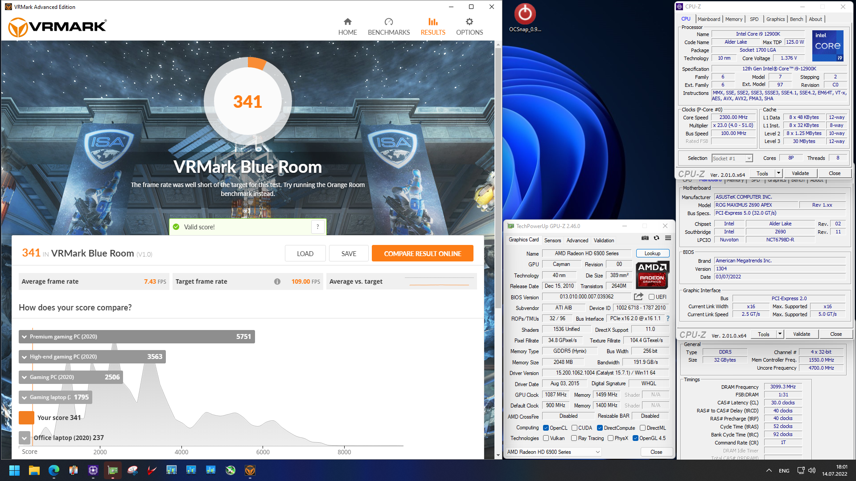Open the AMD Radeon HD 6900 Series dropdown
This screenshot has height=481, width=856.
pos(554,452)
